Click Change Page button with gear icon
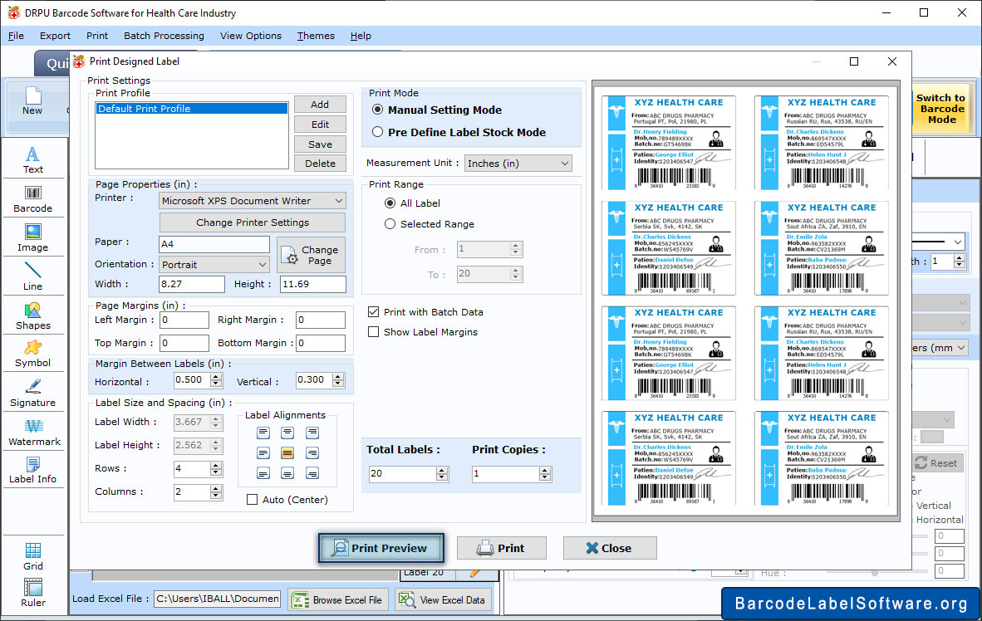This screenshot has height=621, width=982. click(311, 255)
